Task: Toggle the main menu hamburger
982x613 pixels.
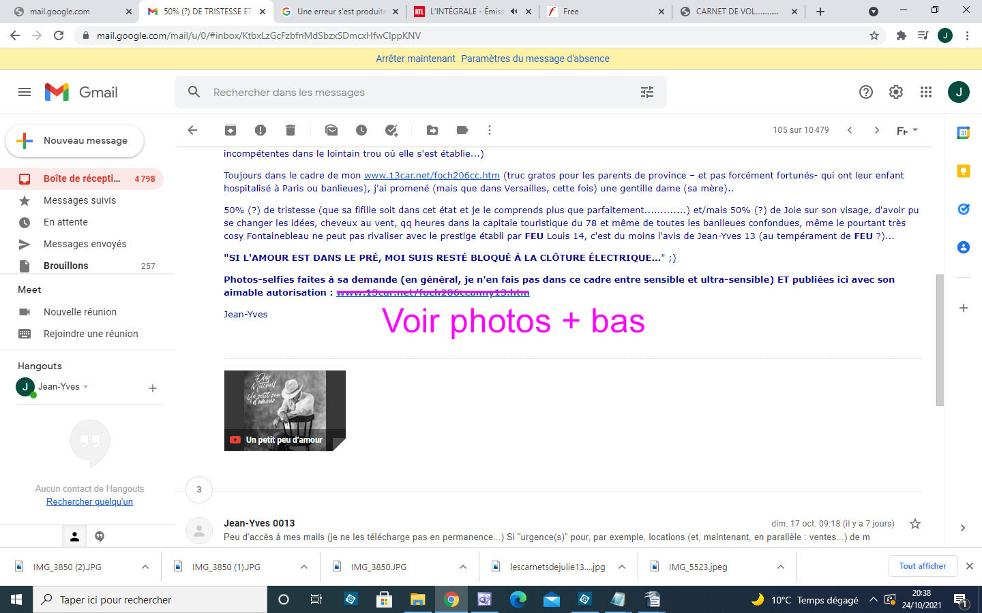Action: (25, 92)
